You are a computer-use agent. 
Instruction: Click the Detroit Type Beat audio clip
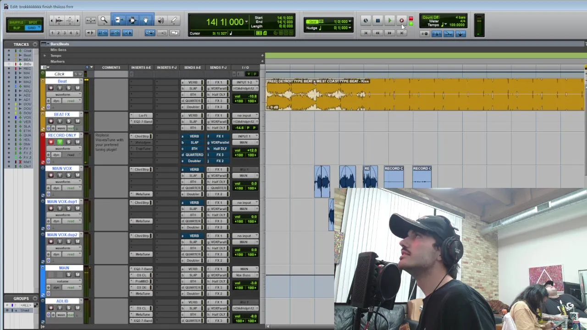(x=425, y=94)
